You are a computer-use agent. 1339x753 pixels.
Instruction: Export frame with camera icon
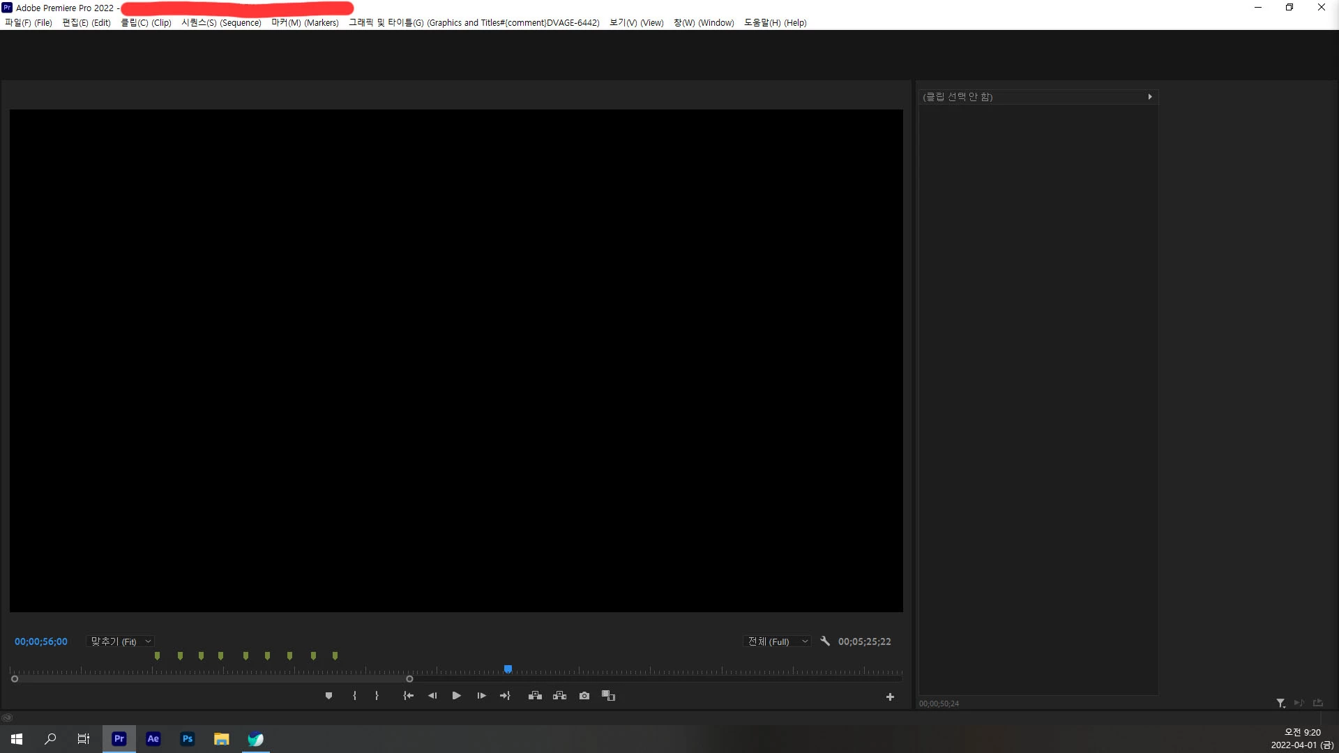(584, 696)
